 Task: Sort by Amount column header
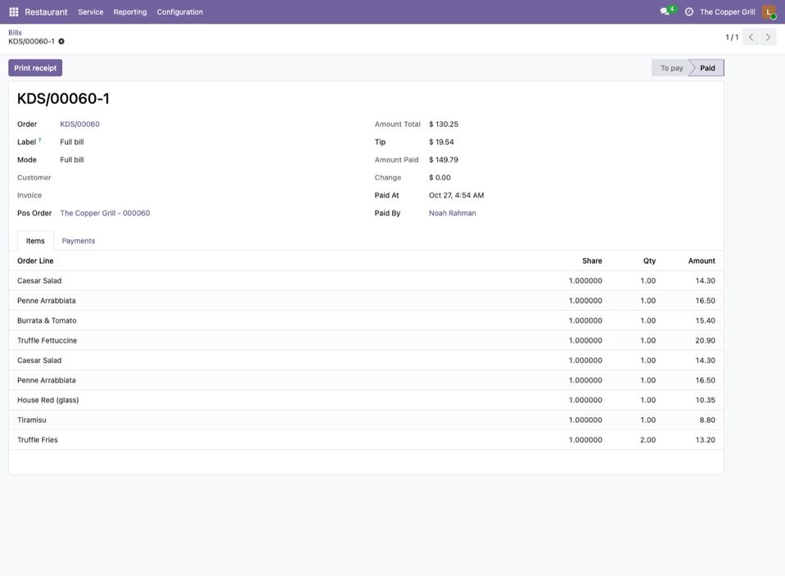[702, 261]
